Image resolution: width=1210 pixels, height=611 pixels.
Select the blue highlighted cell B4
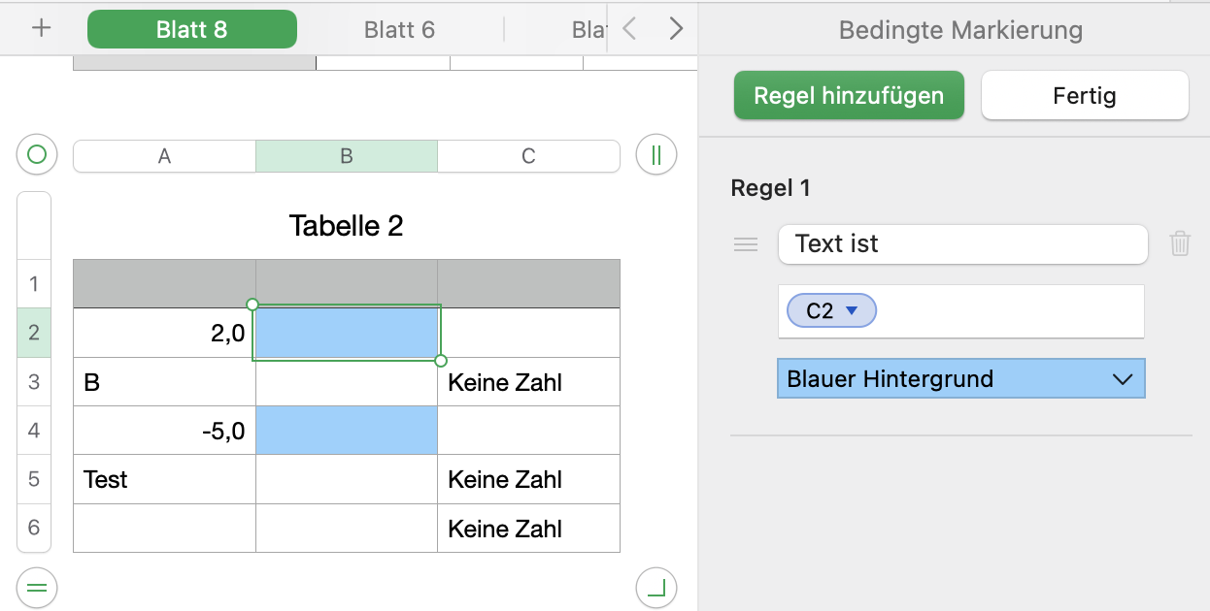pos(347,431)
